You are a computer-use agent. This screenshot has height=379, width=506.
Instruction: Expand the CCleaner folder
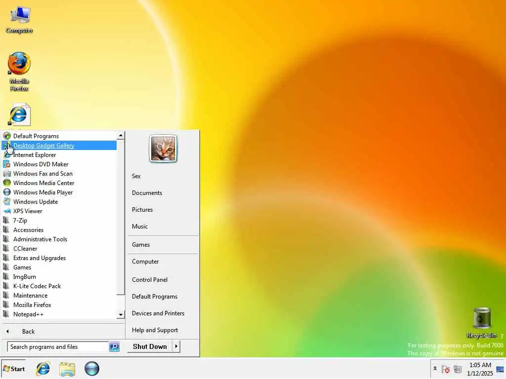[59, 249]
